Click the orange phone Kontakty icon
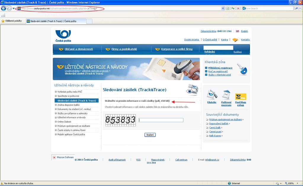This screenshot has width=303, height=186. pos(235,40)
